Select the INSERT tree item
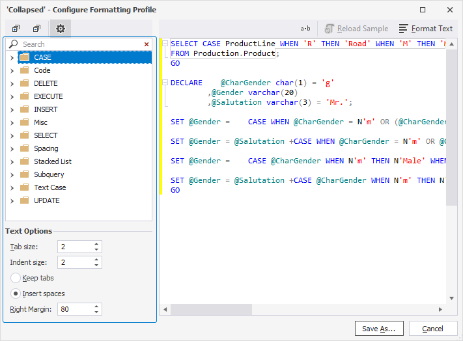The width and height of the screenshot is (463, 341). point(46,109)
